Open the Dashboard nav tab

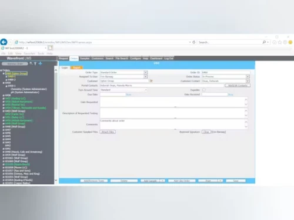pos(156,59)
